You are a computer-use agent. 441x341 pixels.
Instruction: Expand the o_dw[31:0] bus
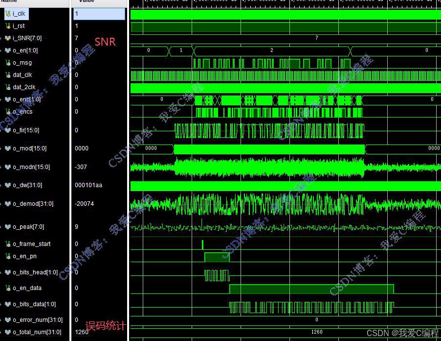pos(1,185)
